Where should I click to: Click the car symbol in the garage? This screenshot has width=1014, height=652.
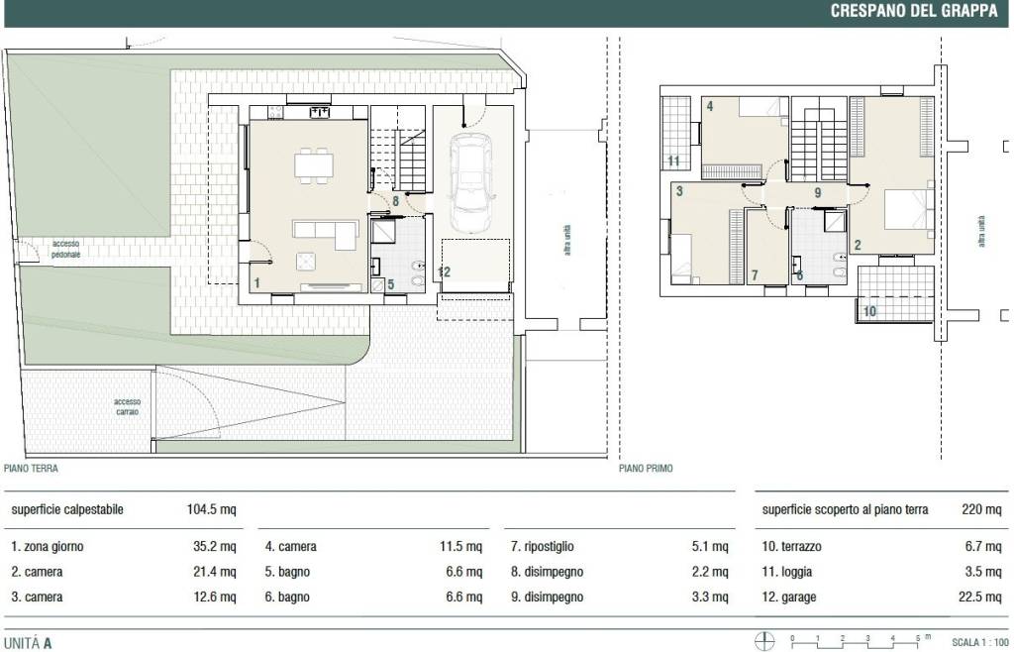pos(470,181)
